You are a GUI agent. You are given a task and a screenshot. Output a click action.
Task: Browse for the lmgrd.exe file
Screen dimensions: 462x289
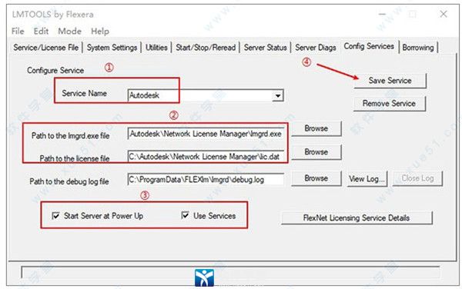coord(316,128)
